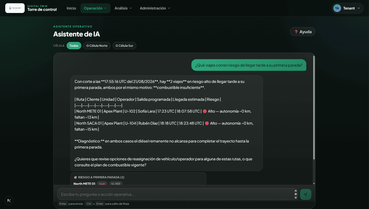Expand the Análisis dropdown menu
Screen dimensions: 369x209
(x=123, y=8)
